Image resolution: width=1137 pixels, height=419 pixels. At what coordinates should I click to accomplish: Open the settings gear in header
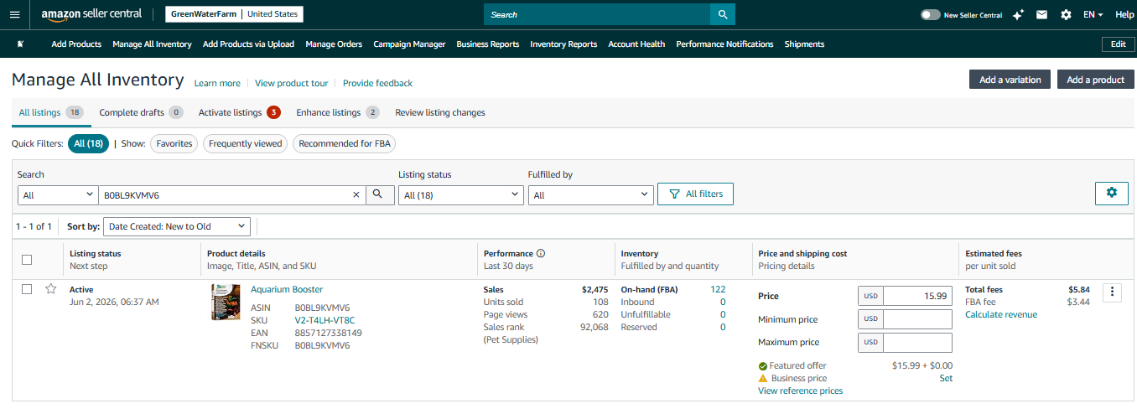pyautogui.click(x=1066, y=14)
